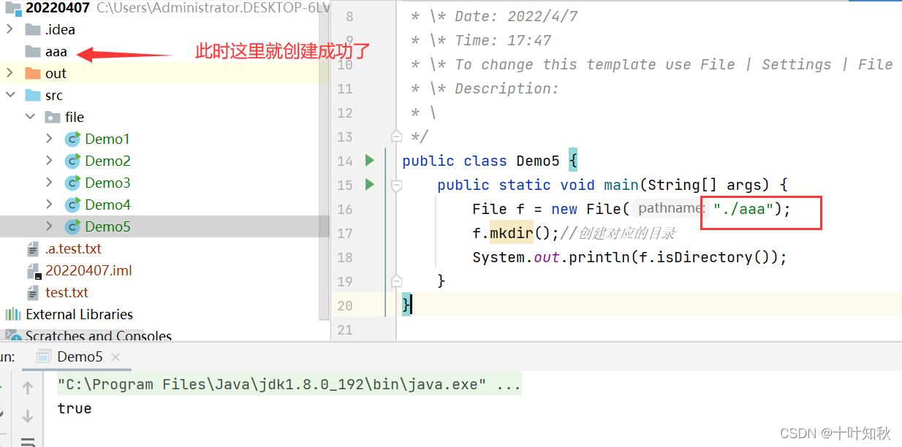
Task: Click the run gutter icon beside class Demo5
Action: point(369,160)
